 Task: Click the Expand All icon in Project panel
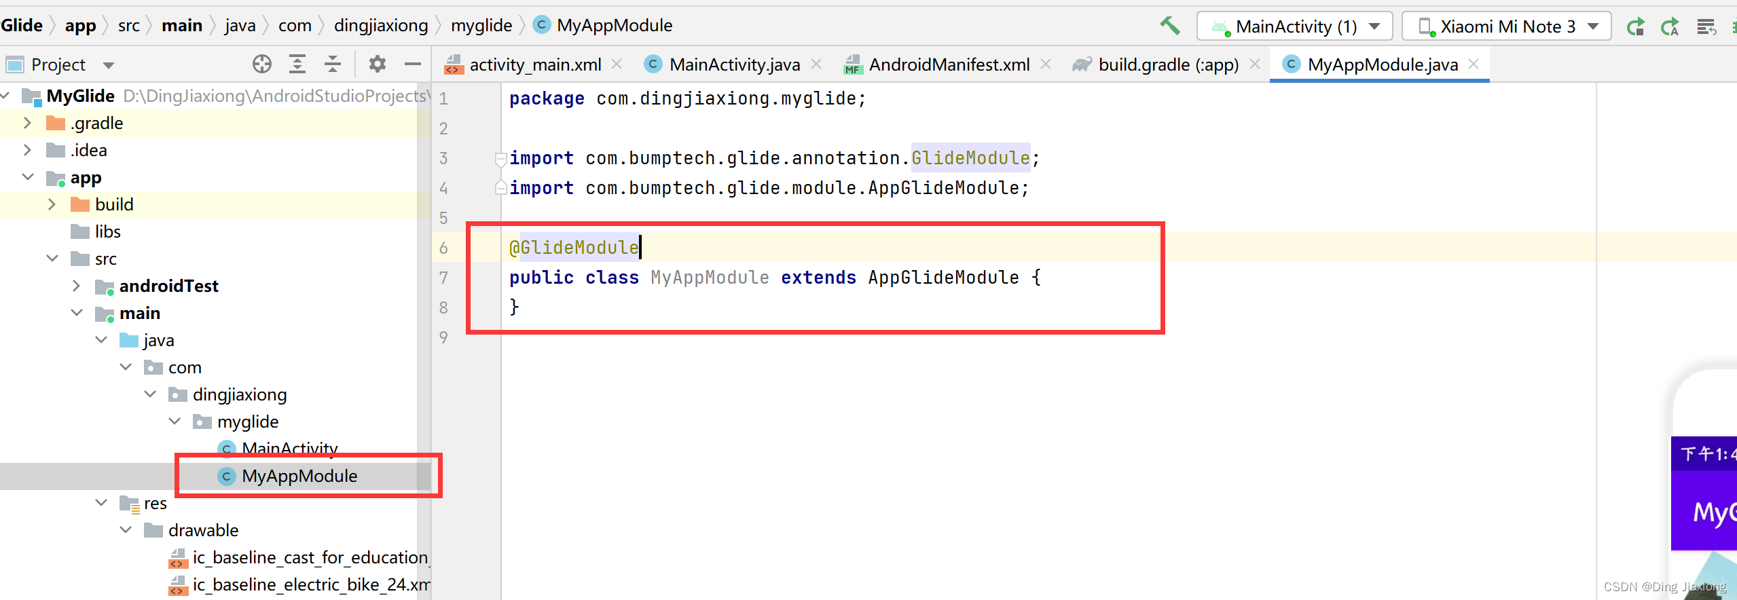tap(297, 64)
